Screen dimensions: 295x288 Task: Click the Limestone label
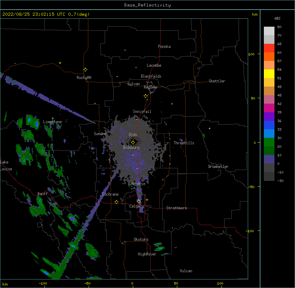point(52,122)
